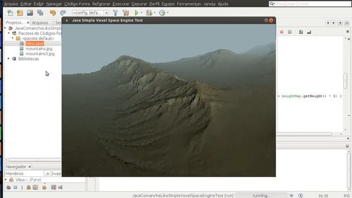Image resolution: width=352 pixels, height=198 pixels.
Task: Toggle sort by source in Navigator
Action: [x=61, y=187]
